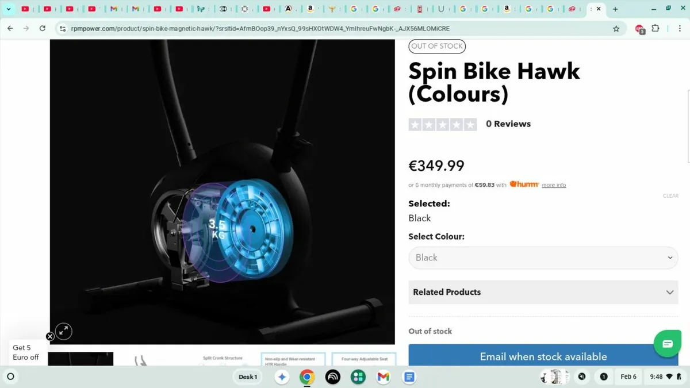Open the product image in fullscreen view

pos(63,331)
